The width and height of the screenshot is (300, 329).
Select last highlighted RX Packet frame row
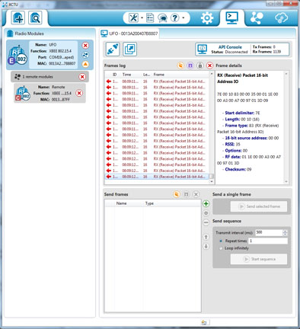tap(157, 177)
